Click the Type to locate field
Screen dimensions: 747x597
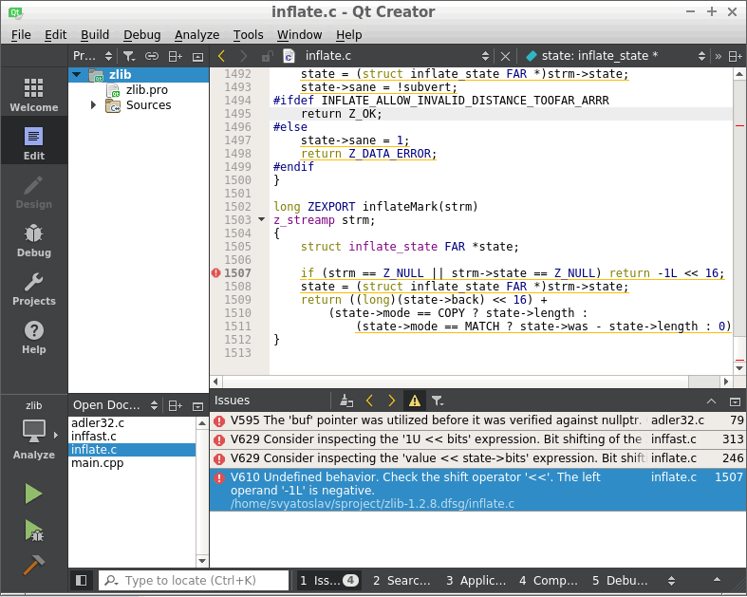pos(194,580)
